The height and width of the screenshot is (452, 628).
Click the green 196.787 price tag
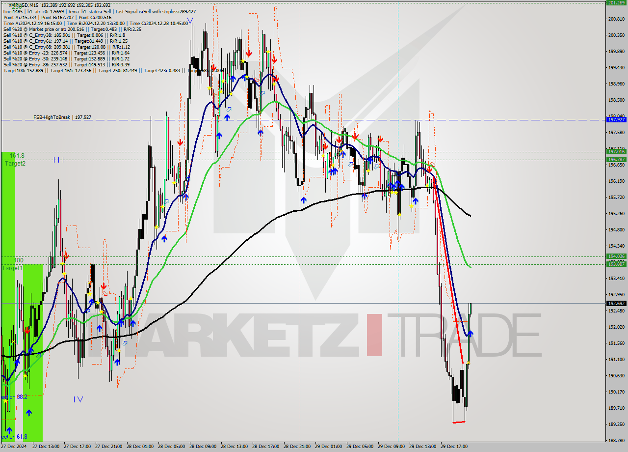(616, 160)
